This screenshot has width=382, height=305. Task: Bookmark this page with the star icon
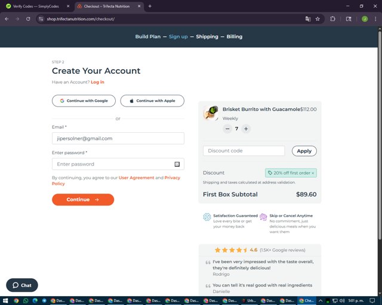(x=318, y=19)
